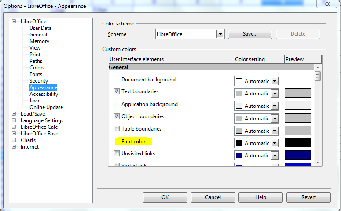Open Font color setting dropdown

pyautogui.click(x=275, y=143)
